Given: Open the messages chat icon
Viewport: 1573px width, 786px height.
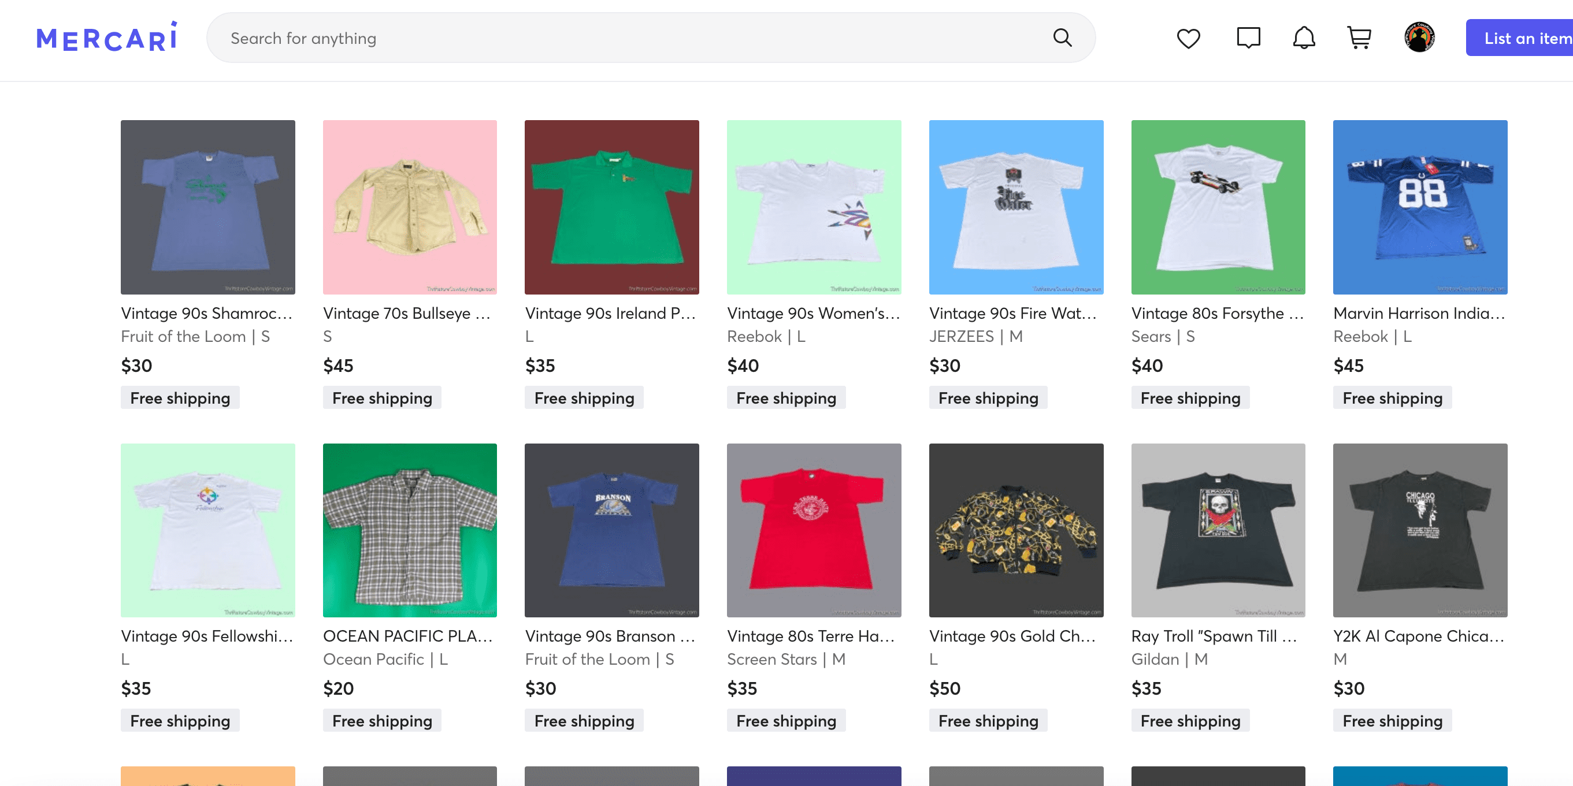Looking at the screenshot, I should click(1248, 38).
